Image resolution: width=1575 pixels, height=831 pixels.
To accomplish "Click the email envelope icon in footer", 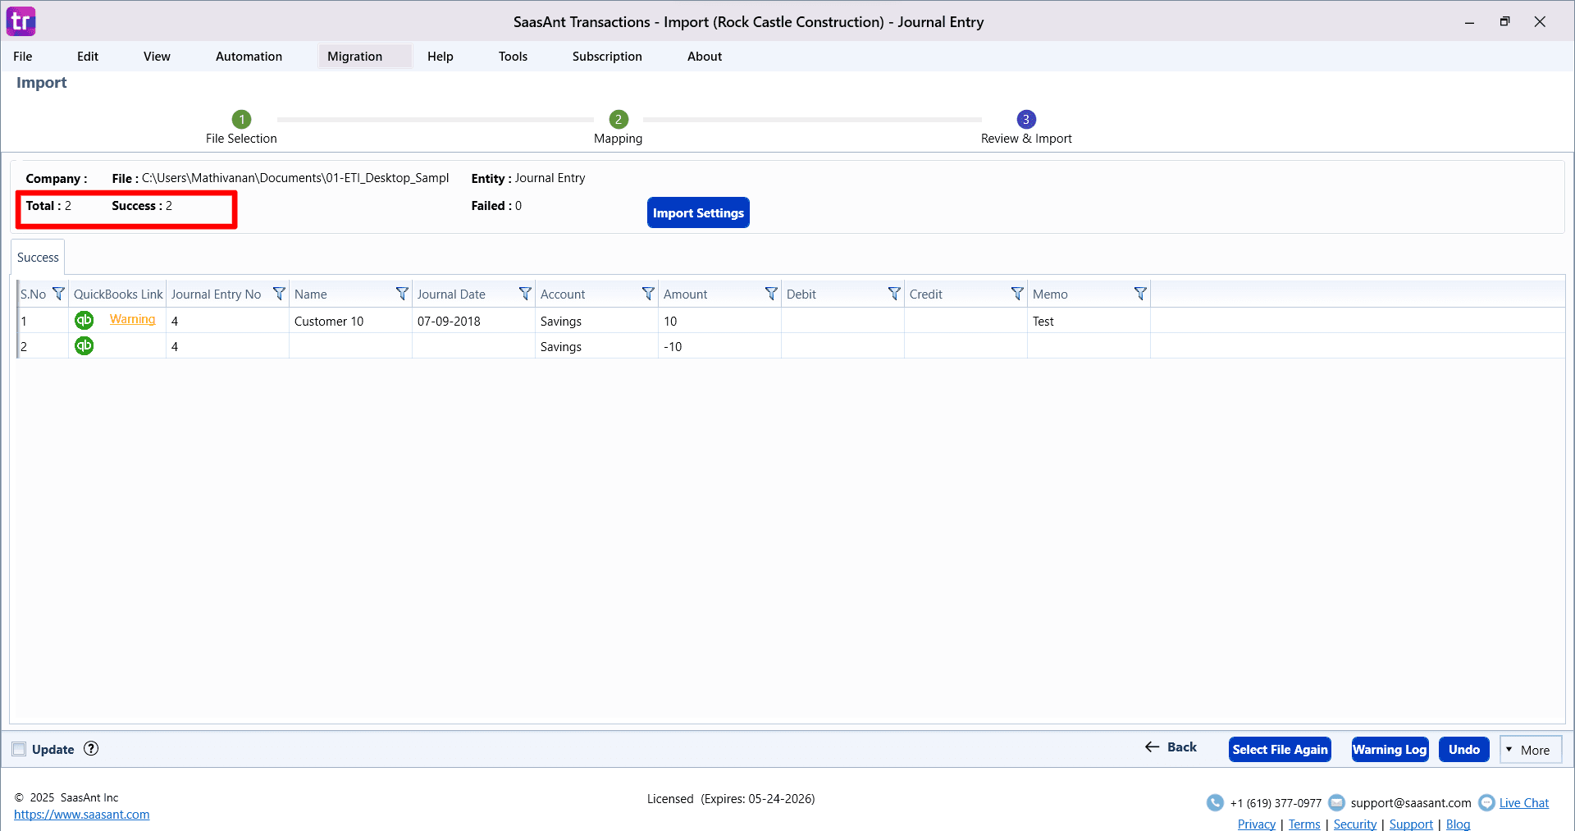I will coord(1336,802).
